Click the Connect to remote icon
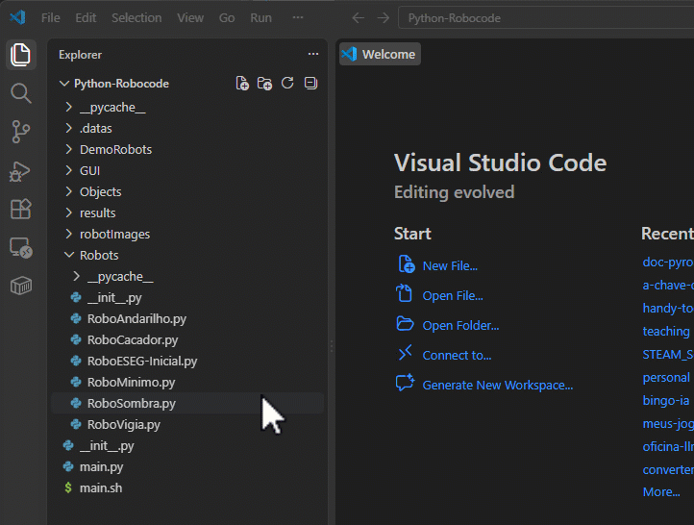694x525 pixels. pyautogui.click(x=405, y=353)
